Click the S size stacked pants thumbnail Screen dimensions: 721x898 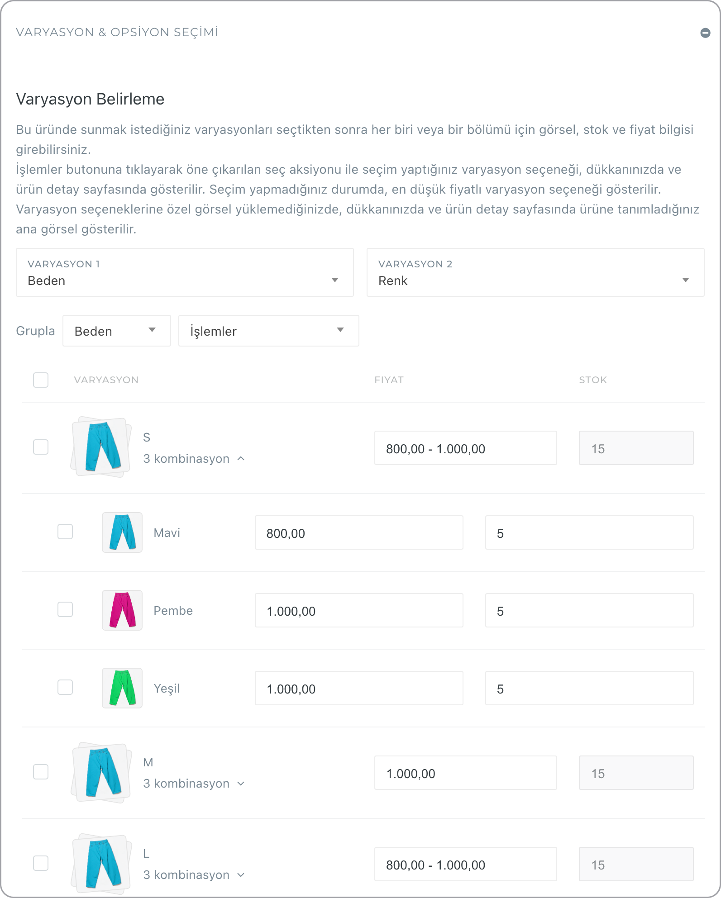[101, 447]
